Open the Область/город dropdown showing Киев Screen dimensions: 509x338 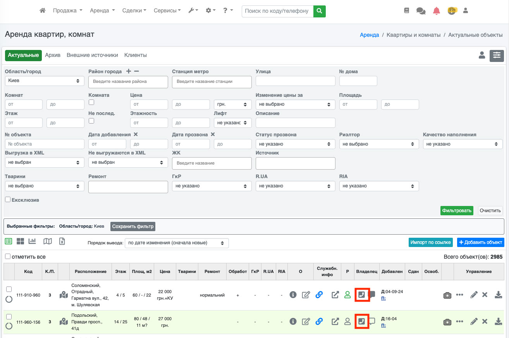[x=45, y=81]
